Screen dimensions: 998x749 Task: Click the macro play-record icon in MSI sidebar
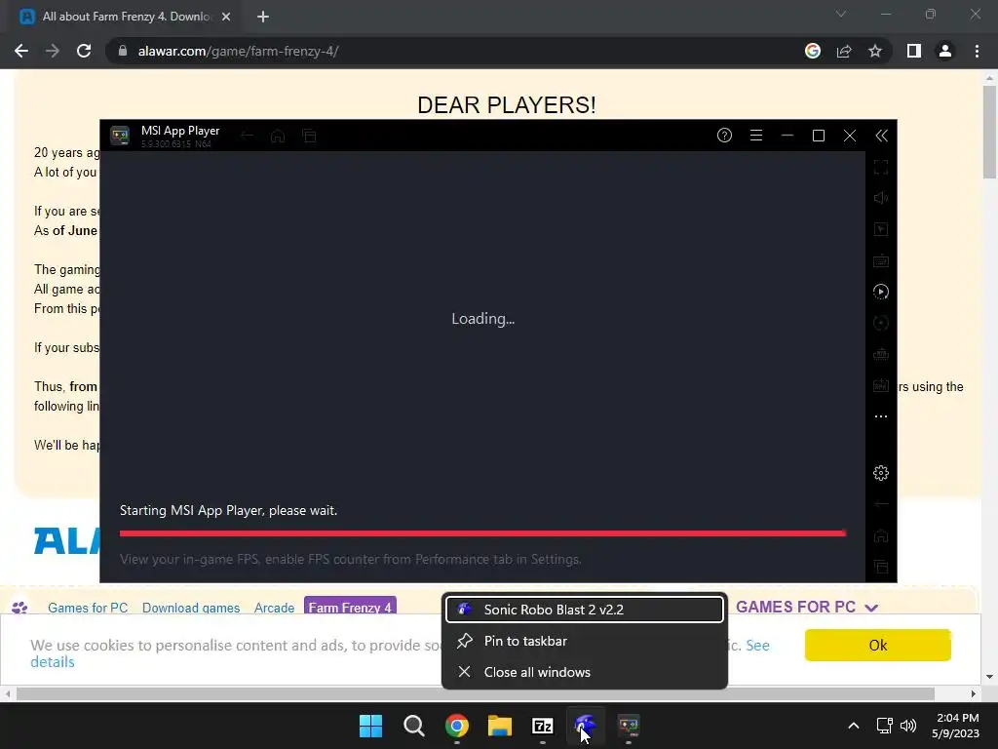tap(881, 292)
